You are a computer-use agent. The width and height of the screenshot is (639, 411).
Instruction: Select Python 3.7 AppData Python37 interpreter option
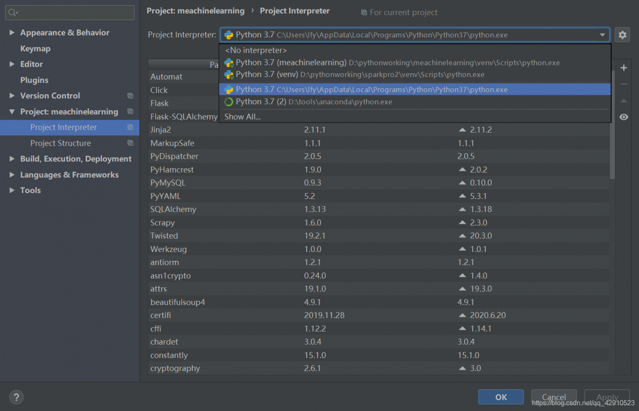coord(415,90)
